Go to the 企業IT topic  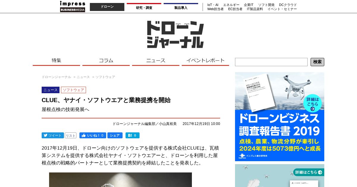click(249, 5)
